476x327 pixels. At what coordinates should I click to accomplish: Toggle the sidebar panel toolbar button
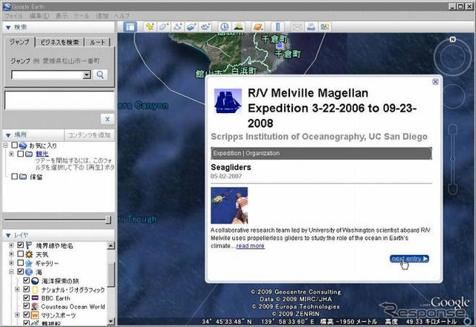(130, 27)
